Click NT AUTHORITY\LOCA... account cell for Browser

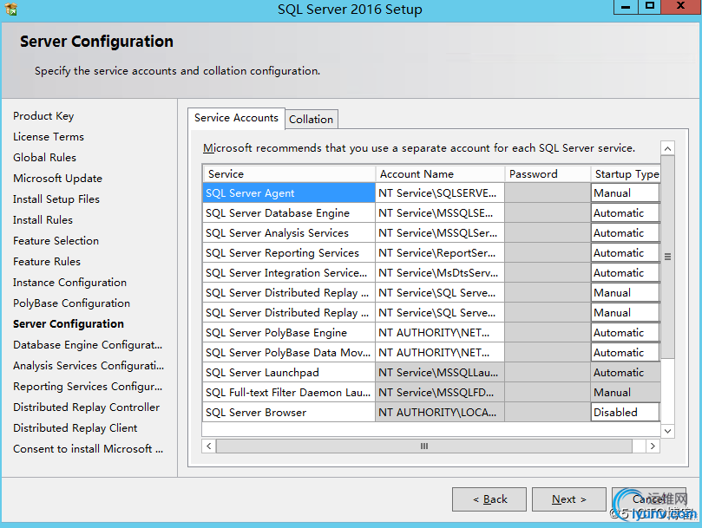(440, 413)
